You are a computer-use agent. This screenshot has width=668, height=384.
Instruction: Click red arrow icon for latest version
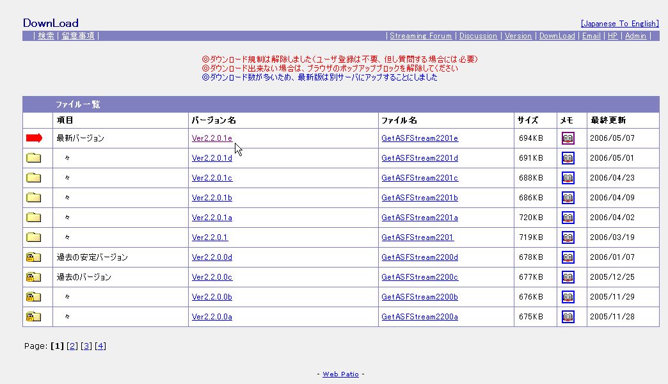click(34, 138)
